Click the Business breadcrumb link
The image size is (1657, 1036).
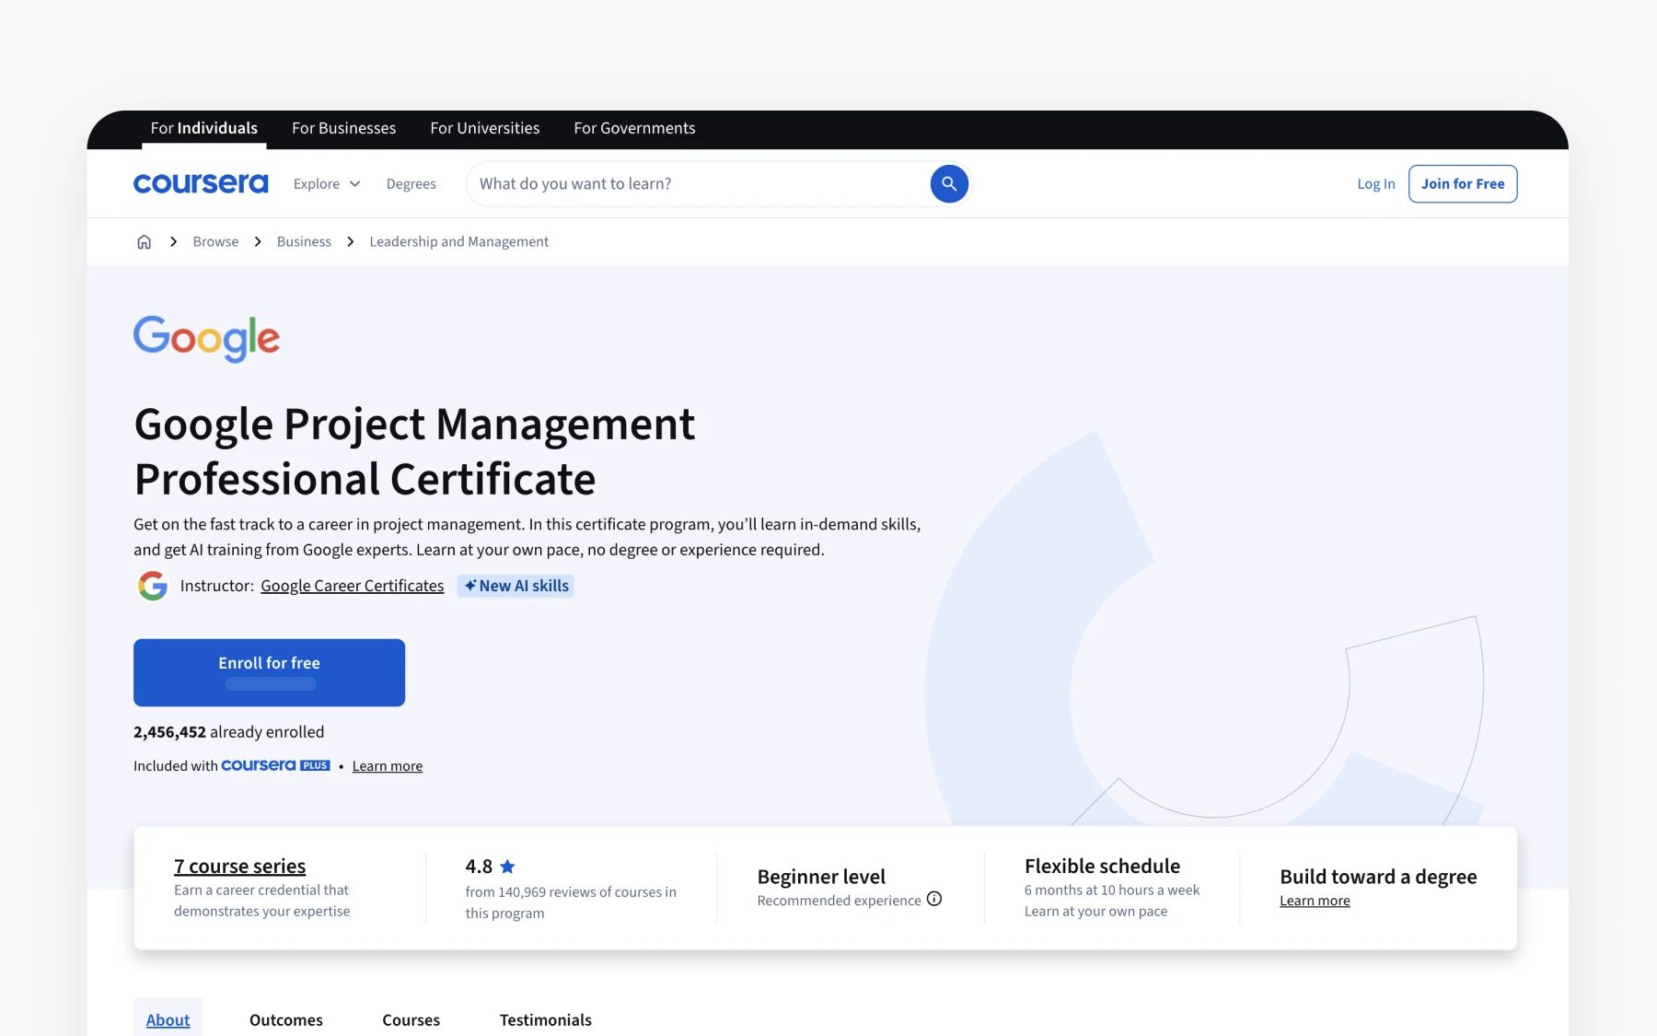click(x=304, y=241)
